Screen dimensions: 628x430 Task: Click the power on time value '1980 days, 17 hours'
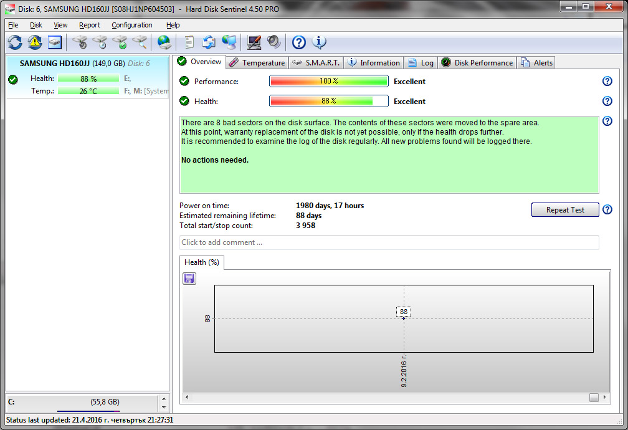[x=330, y=206]
